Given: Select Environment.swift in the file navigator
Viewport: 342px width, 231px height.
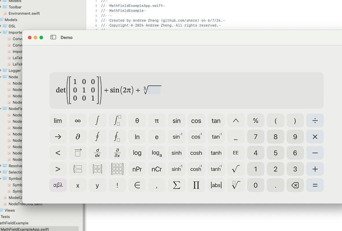Looking at the screenshot, I should [24, 13].
